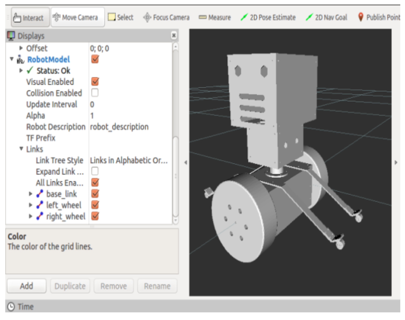
Task: Click the Publish Point tool
Action: (x=379, y=18)
